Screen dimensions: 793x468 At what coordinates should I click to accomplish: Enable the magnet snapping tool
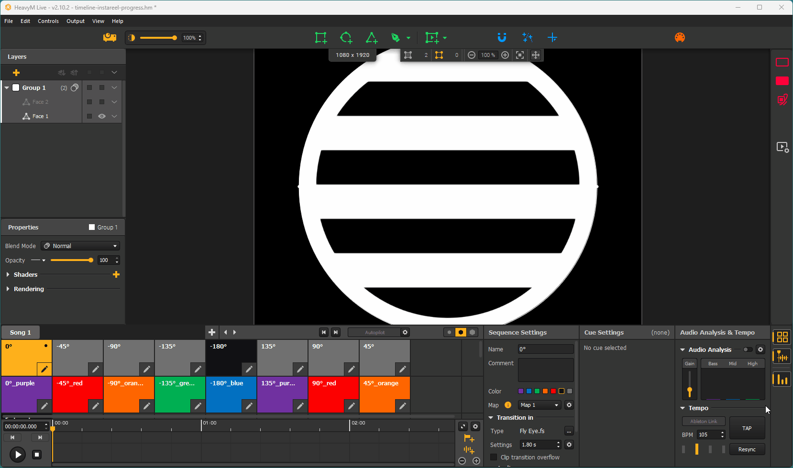(x=501, y=37)
